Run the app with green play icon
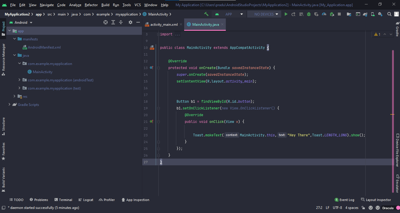Viewport: 400px width, 213px height. click(x=286, y=14)
